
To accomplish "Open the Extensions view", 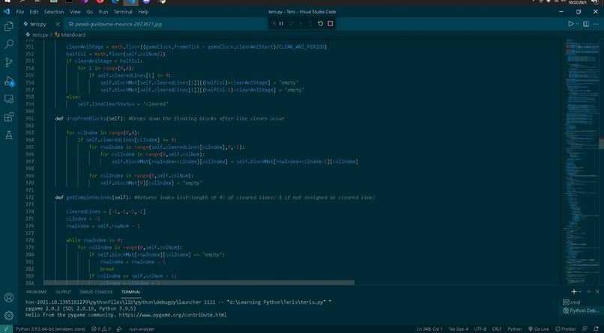I will coord(8,117).
